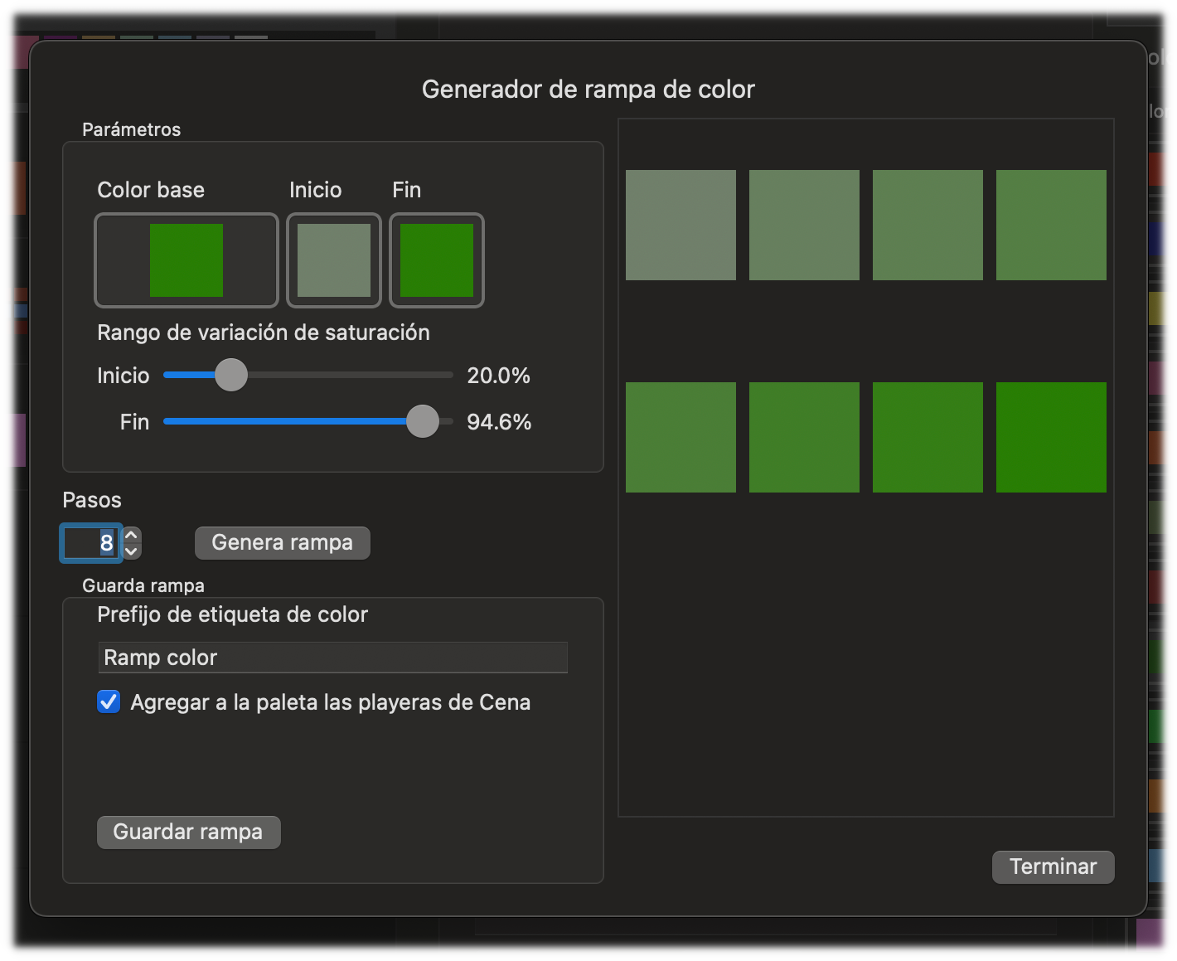1177x961 pixels.
Task: Select the second swatch in bottom ramp row
Action: click(804, 437)
